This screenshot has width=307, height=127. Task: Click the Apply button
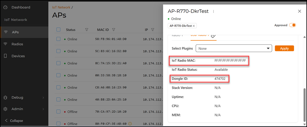tap(284, 48)
